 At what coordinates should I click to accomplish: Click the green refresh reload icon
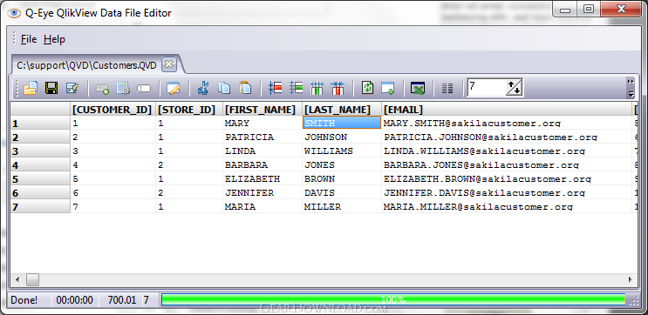367,88
